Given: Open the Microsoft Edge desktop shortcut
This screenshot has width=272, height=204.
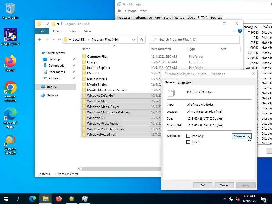Looking at the screenshot, I should [x=10, y=118].
